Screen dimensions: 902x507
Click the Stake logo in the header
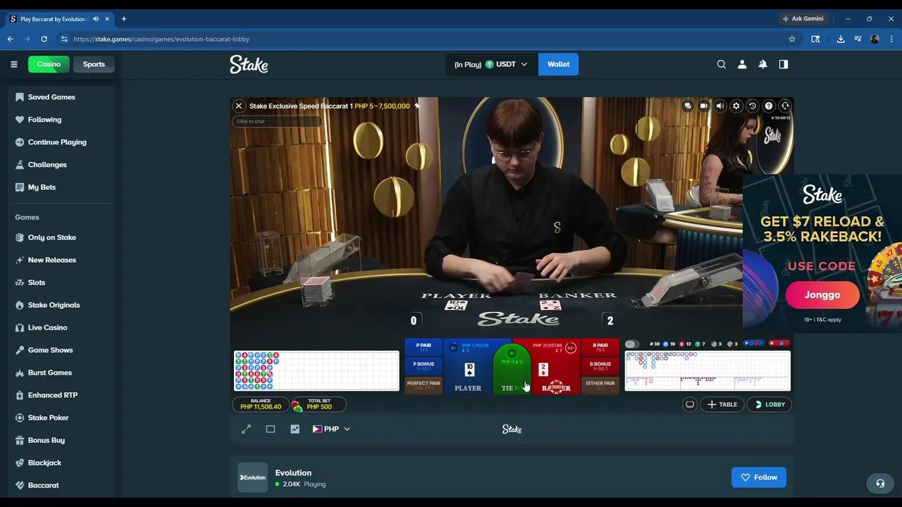pos(249,64)
